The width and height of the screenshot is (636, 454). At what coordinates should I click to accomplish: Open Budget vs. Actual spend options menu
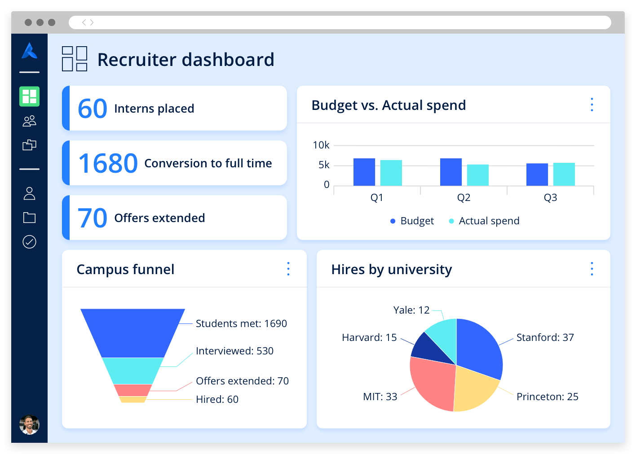592,105
